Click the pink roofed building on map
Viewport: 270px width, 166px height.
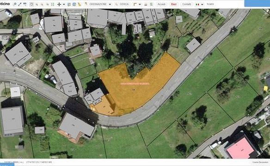pos(240,148)
